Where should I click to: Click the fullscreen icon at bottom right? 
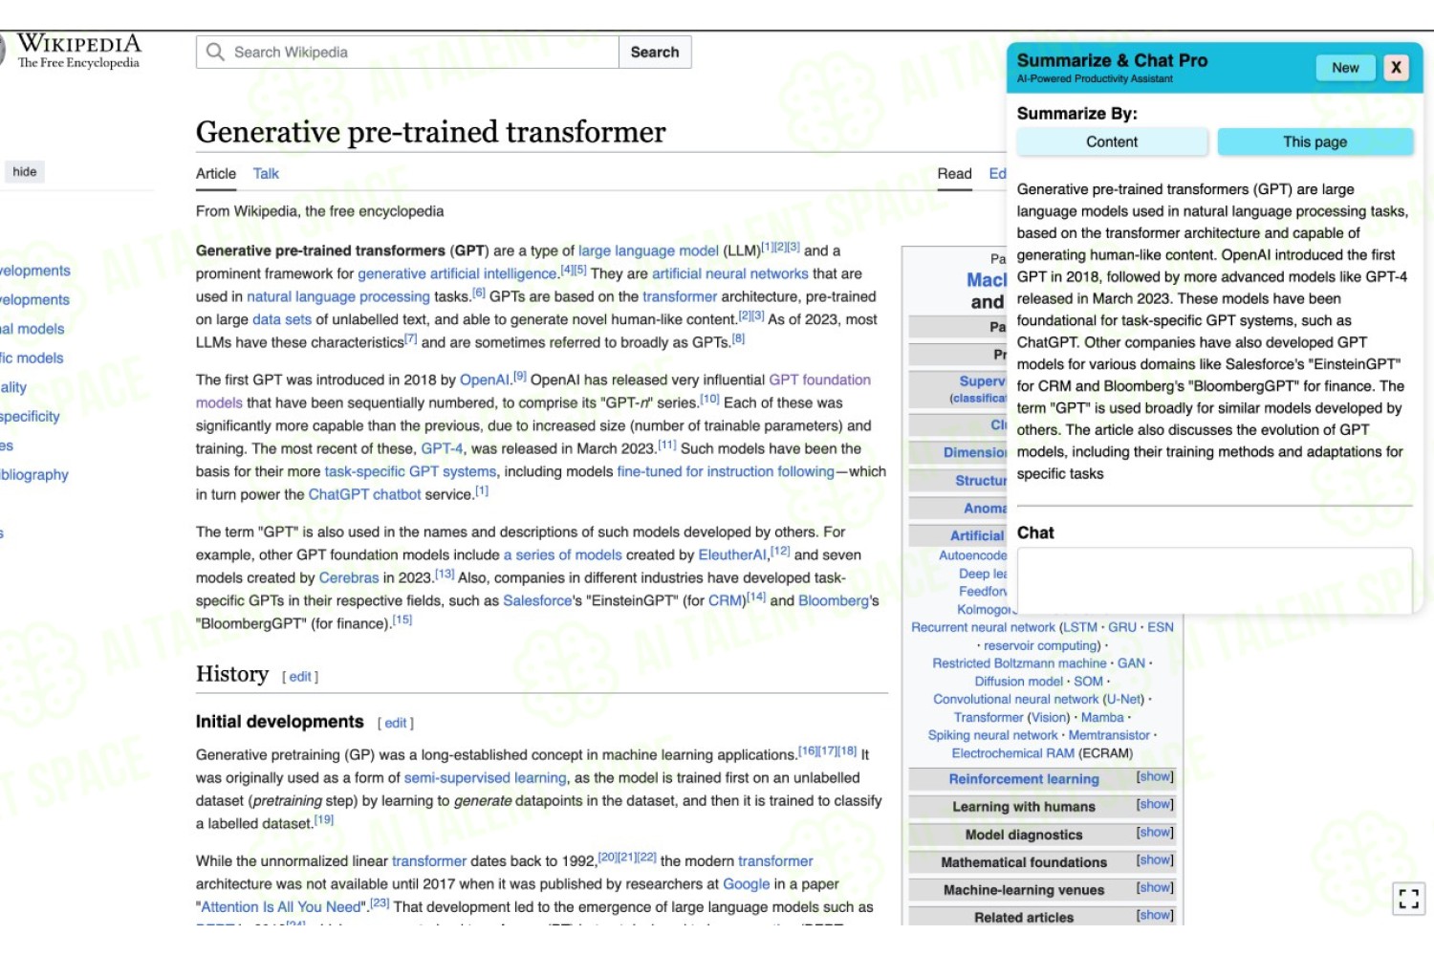[1408, 899]
